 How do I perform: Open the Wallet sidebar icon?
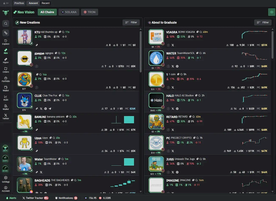coord(6,89)
